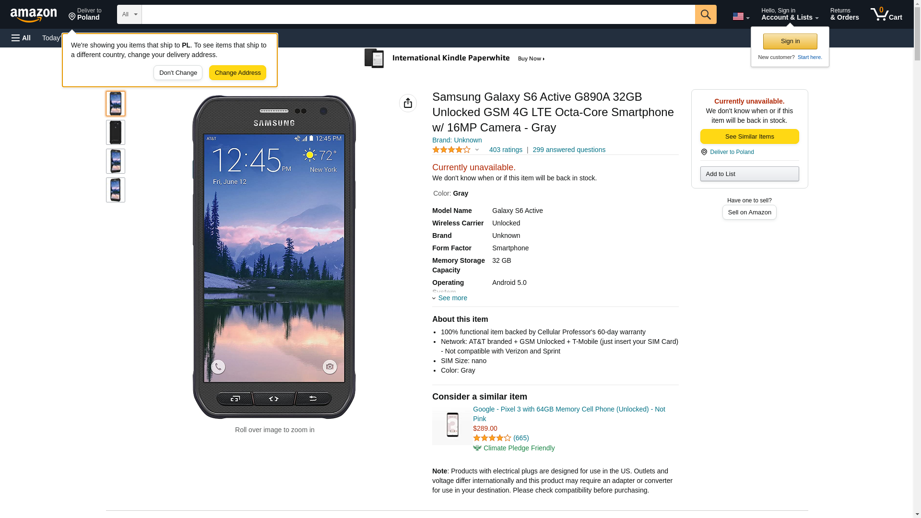Open the 299 answered questions link
Viewport: 921px width, 518px height.
[568, 150]
